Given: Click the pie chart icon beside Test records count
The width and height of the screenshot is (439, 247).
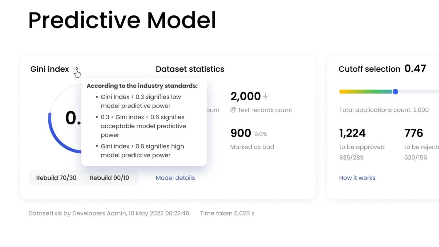Looking at the screenshot, I should (x=233, y=110).
